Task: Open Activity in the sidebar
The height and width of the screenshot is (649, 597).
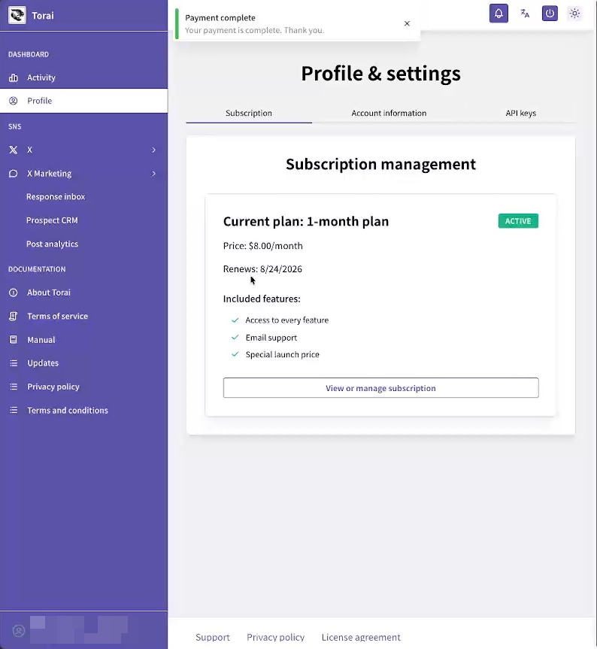Action: [83, 77]
